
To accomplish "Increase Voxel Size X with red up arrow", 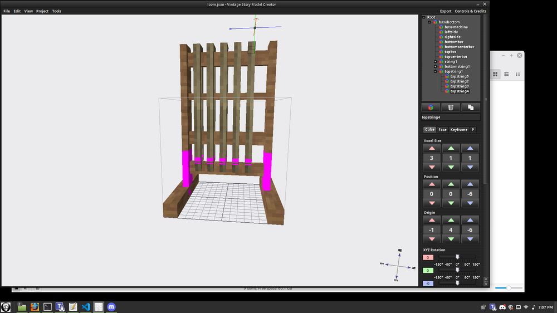I will coord(431,149).
